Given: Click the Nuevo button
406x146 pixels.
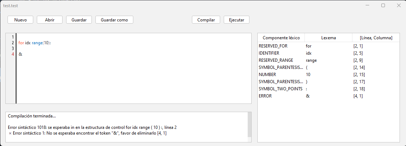Looking at the screenshot, I should 20,20.
